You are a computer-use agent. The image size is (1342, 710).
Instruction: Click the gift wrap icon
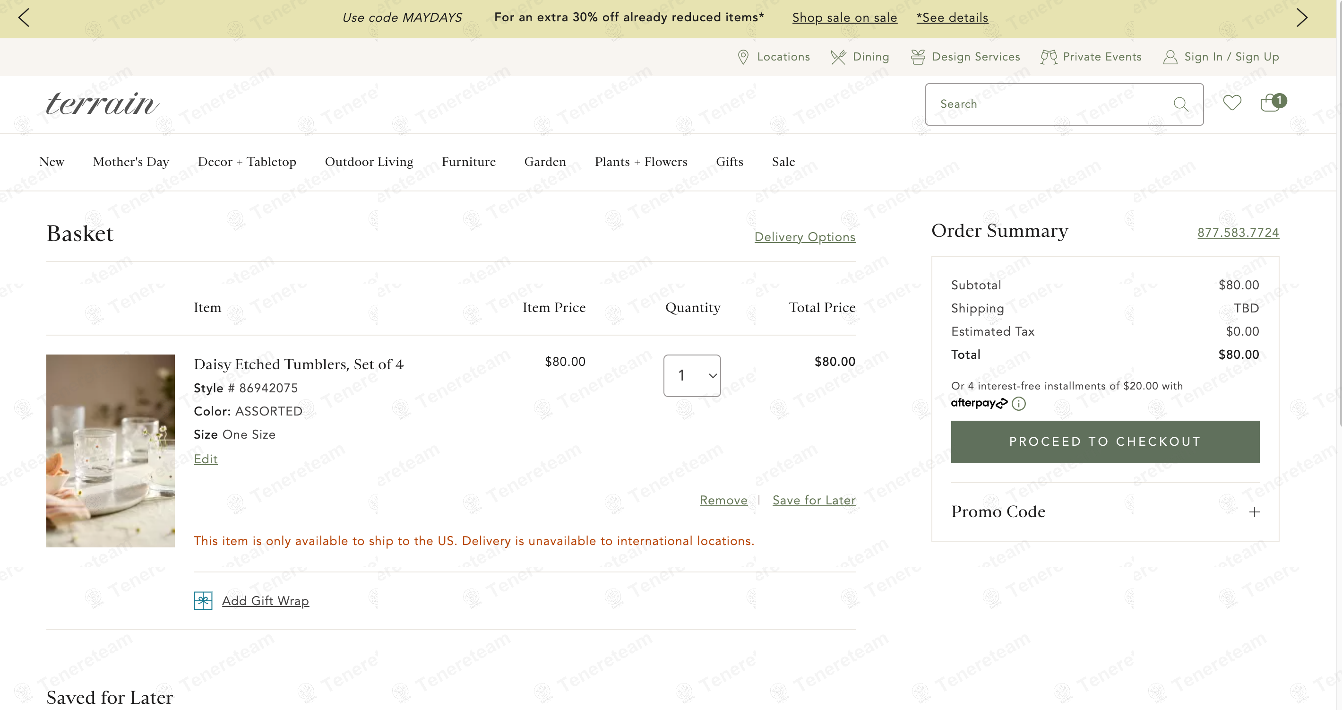tap(203, 600)
